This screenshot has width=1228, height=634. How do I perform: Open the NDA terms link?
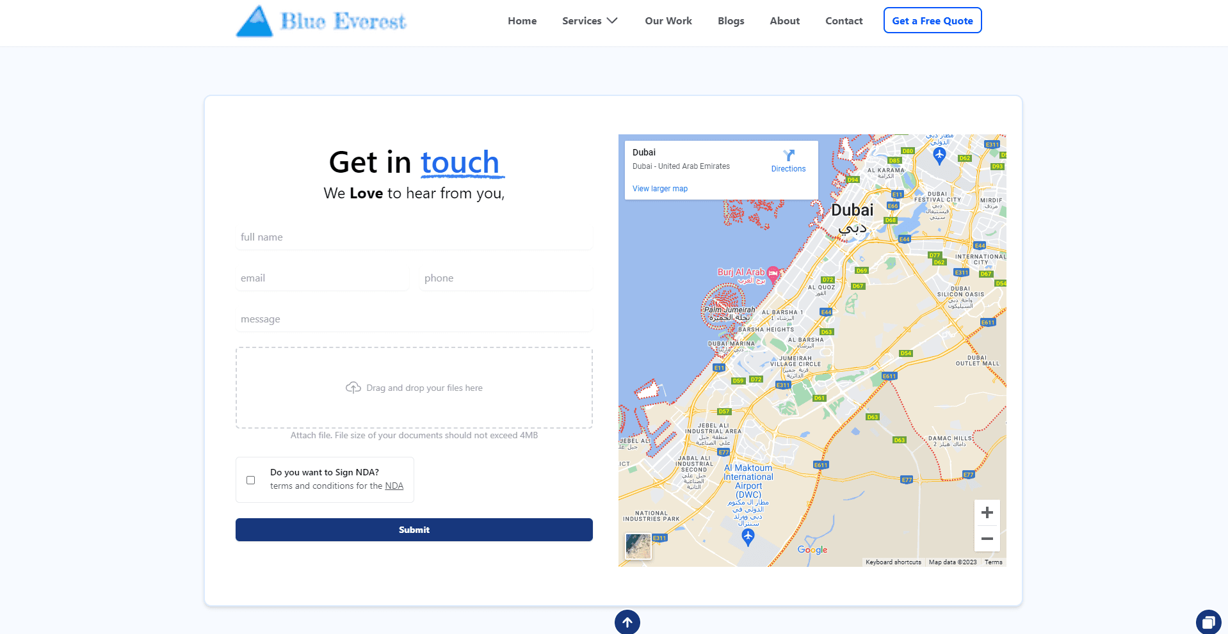pos(394,486)
